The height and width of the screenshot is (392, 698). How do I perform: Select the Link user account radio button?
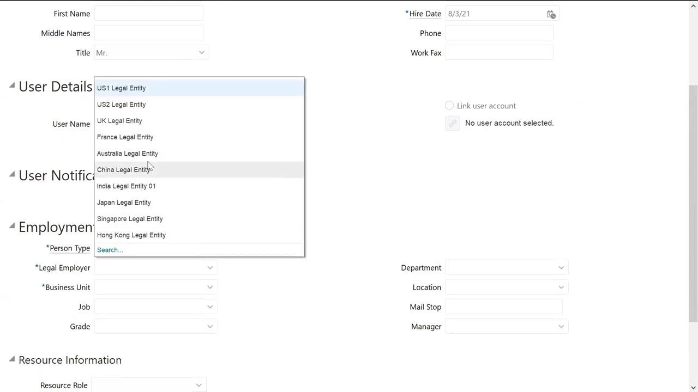(x=449, y=106)
